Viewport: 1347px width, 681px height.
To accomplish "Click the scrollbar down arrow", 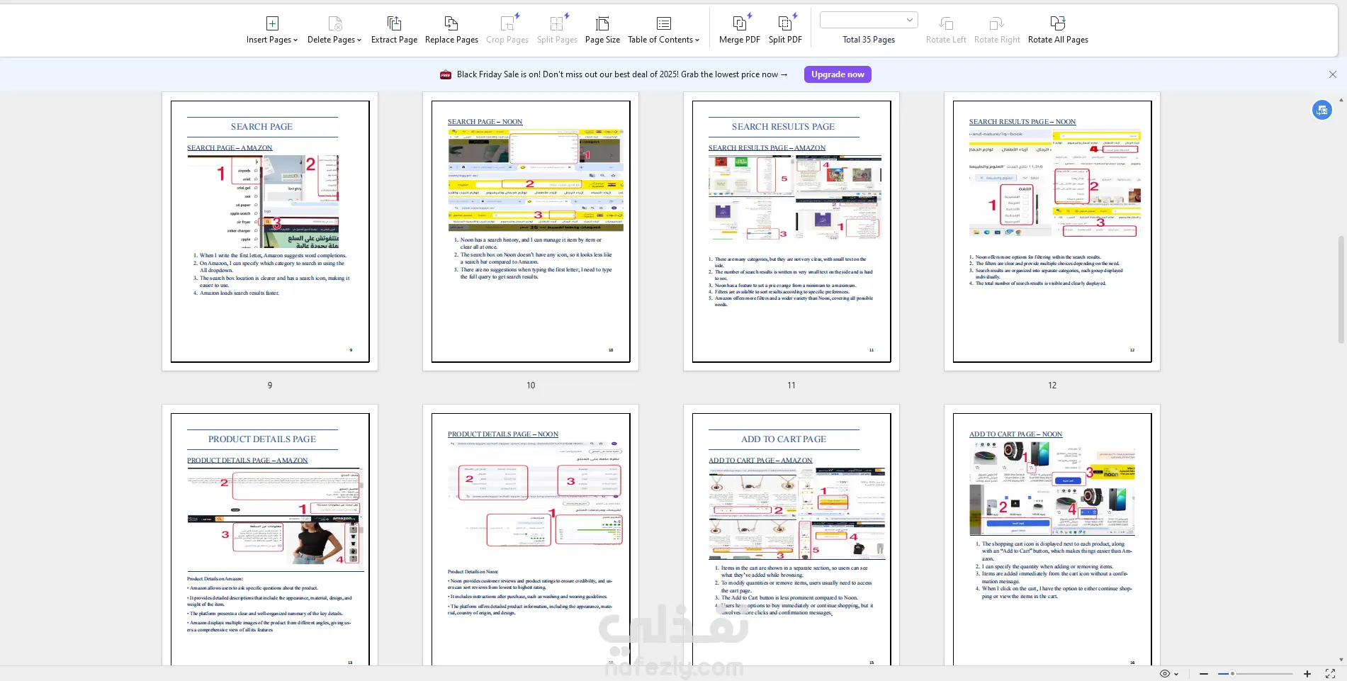I will [x=1341, y=660].
